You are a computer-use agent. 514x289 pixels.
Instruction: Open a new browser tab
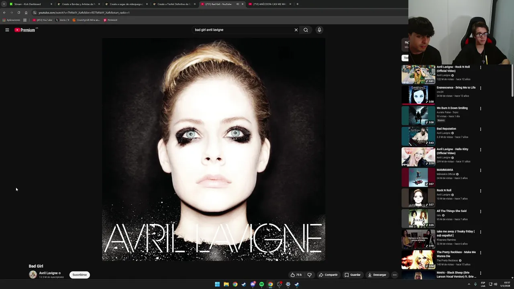(x=297, y=4)
